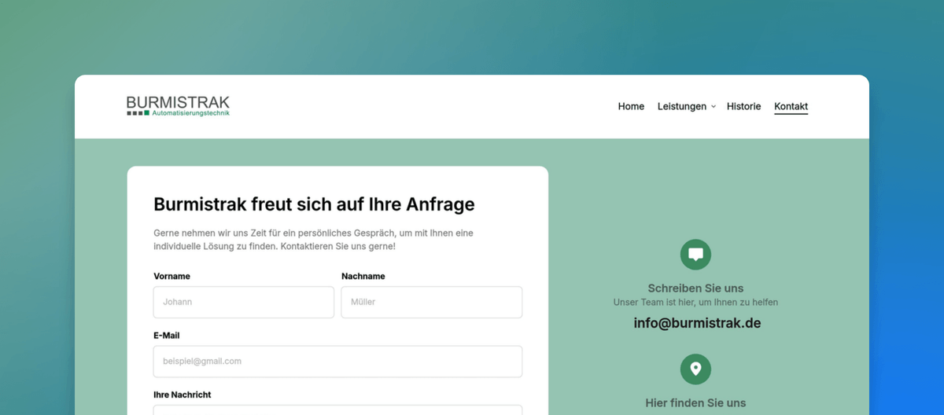Click the Ihre Nachricht text field
Image resolution: width=944 pixels, height=415 pixels.
(x=337, y=409)
